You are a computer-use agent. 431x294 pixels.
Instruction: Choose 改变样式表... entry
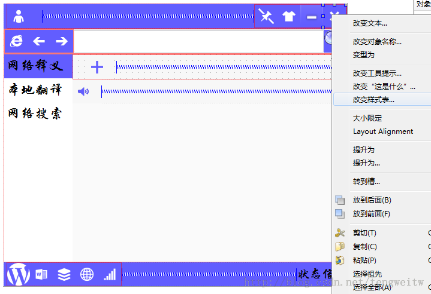(382, 100)
